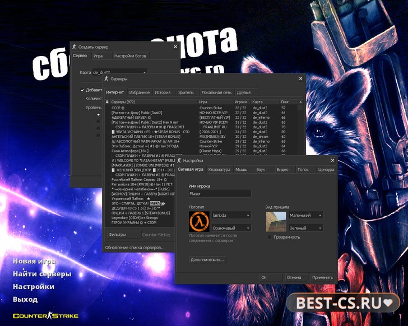Open the Настройки ботов tab

[x=130, y=56]
